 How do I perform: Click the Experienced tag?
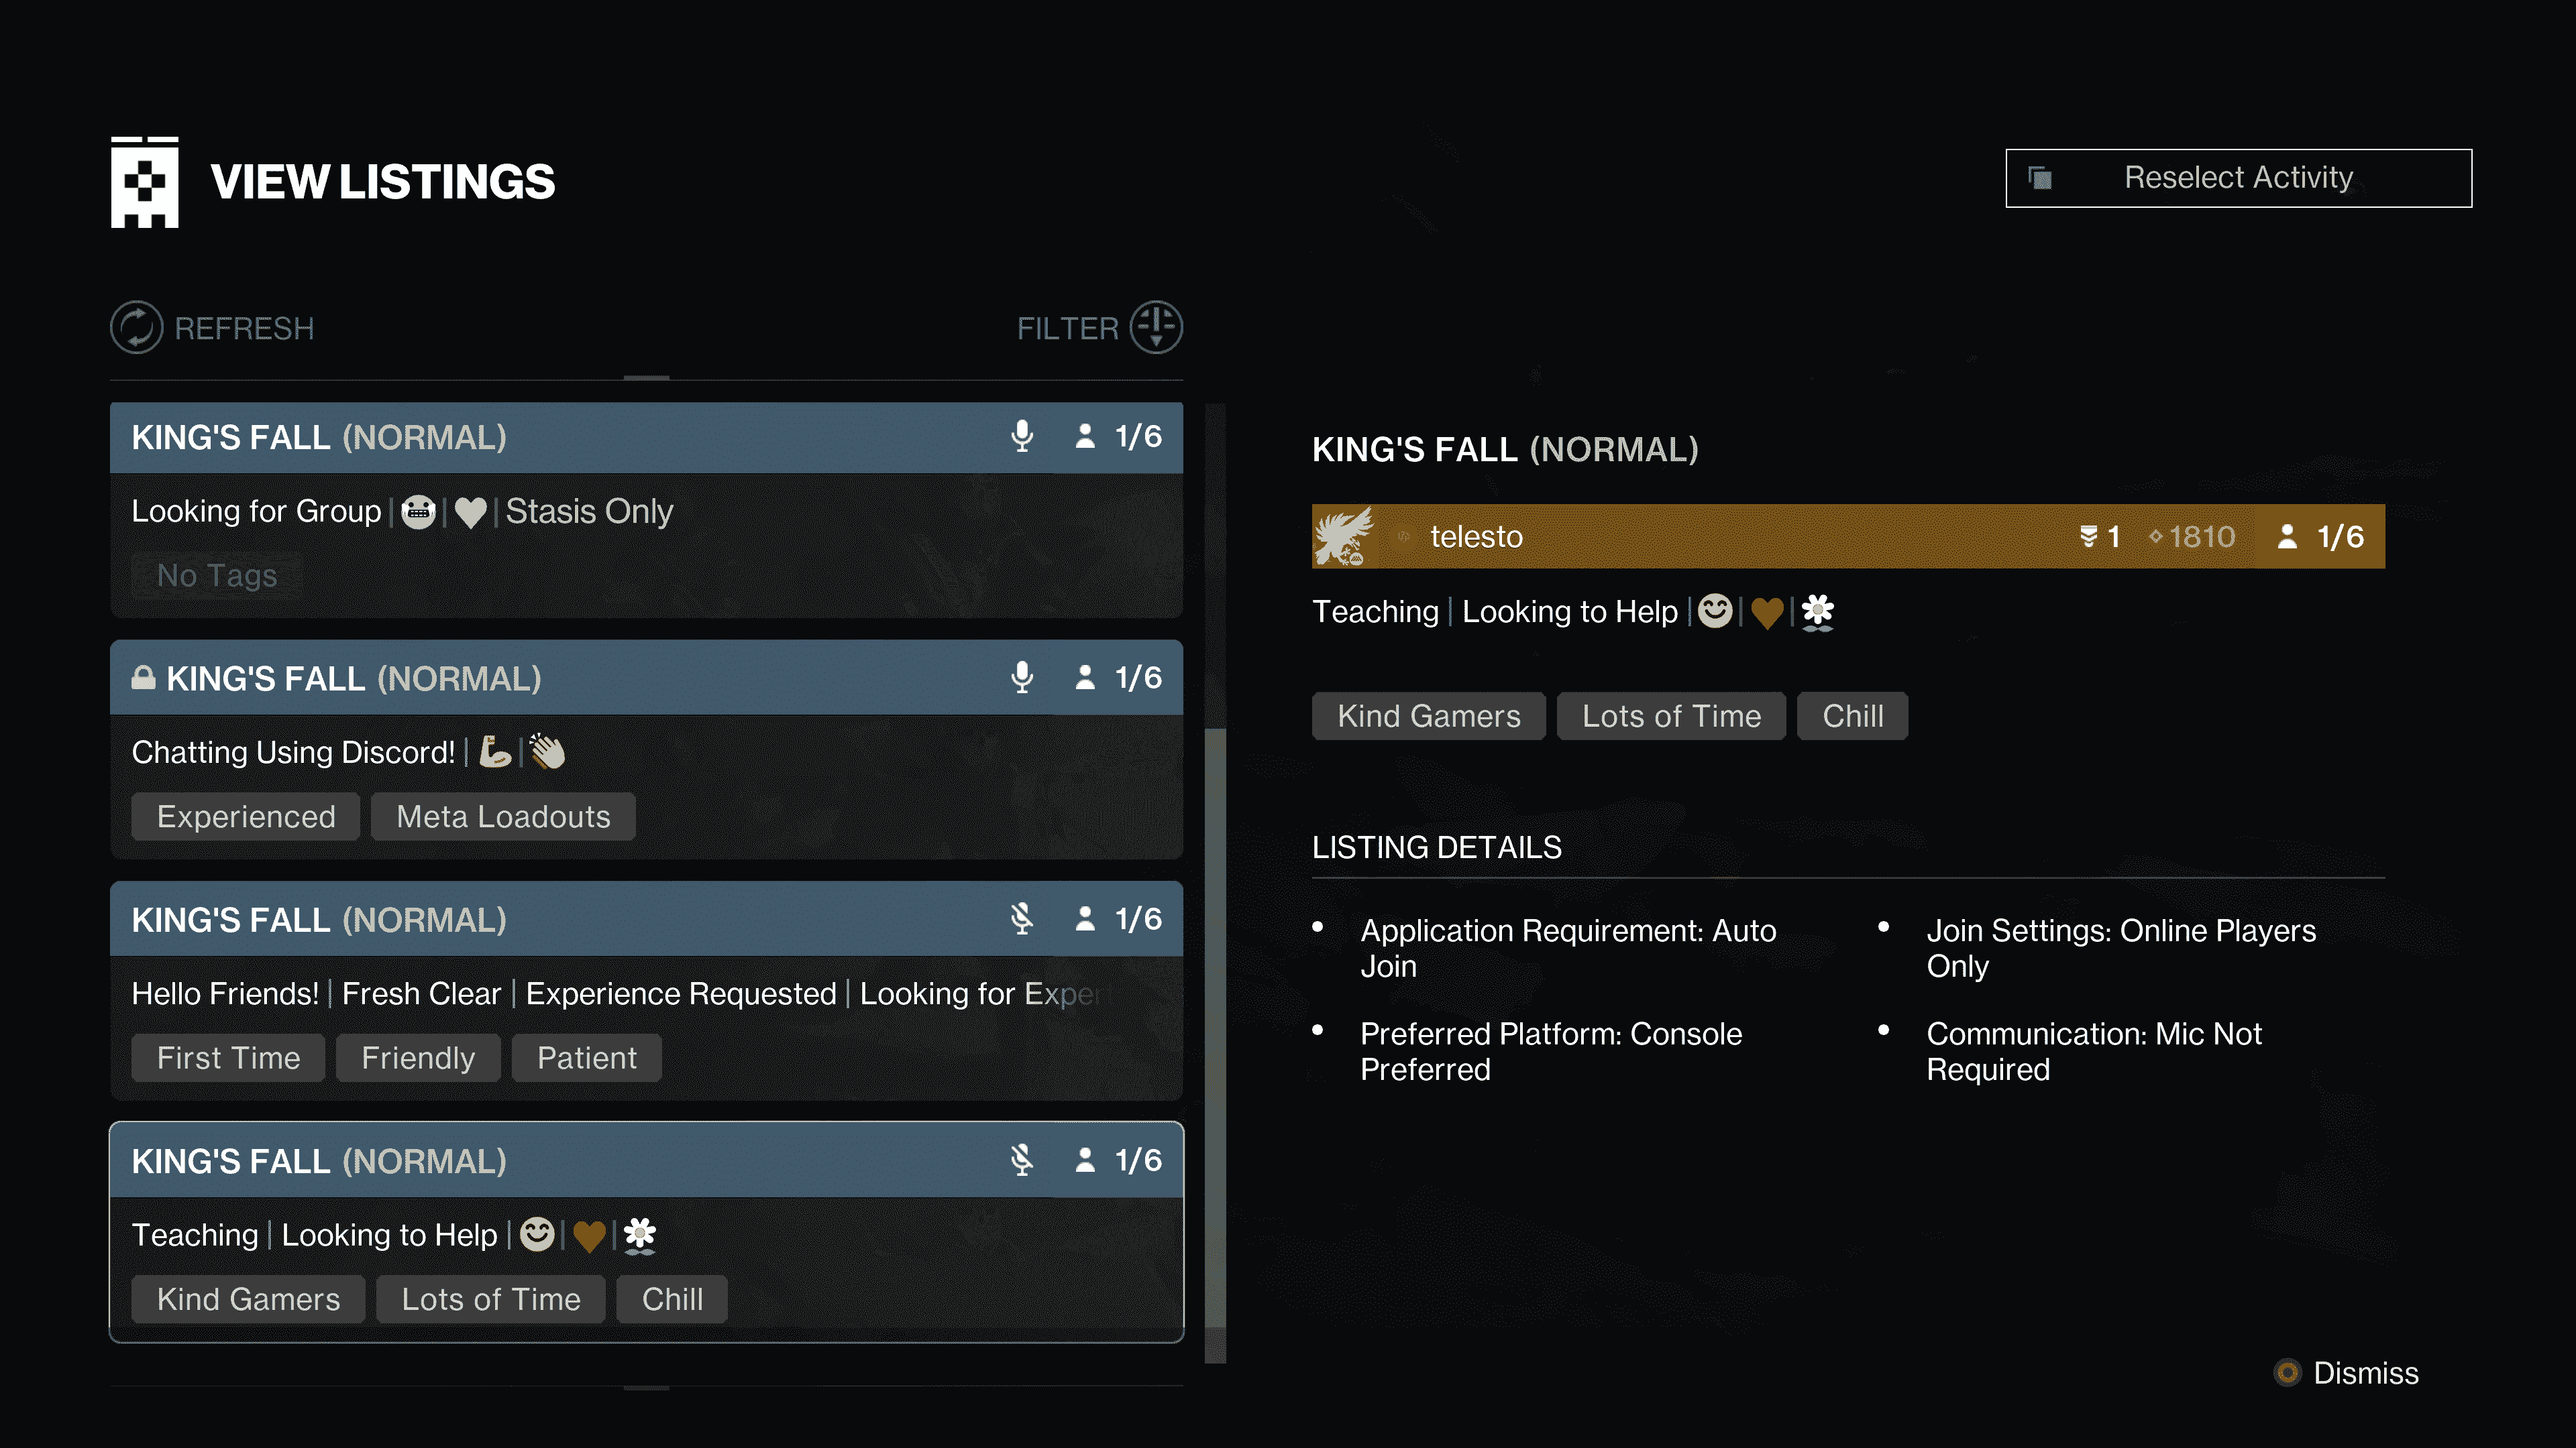click(246, 817)
